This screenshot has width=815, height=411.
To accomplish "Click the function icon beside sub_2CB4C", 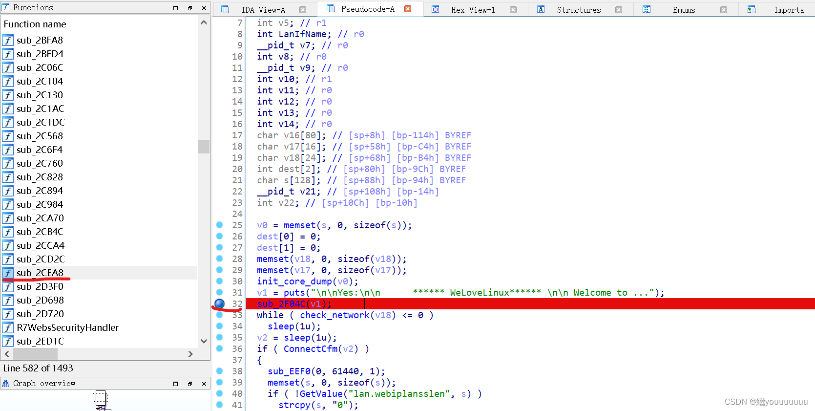I will coord(8,232).
